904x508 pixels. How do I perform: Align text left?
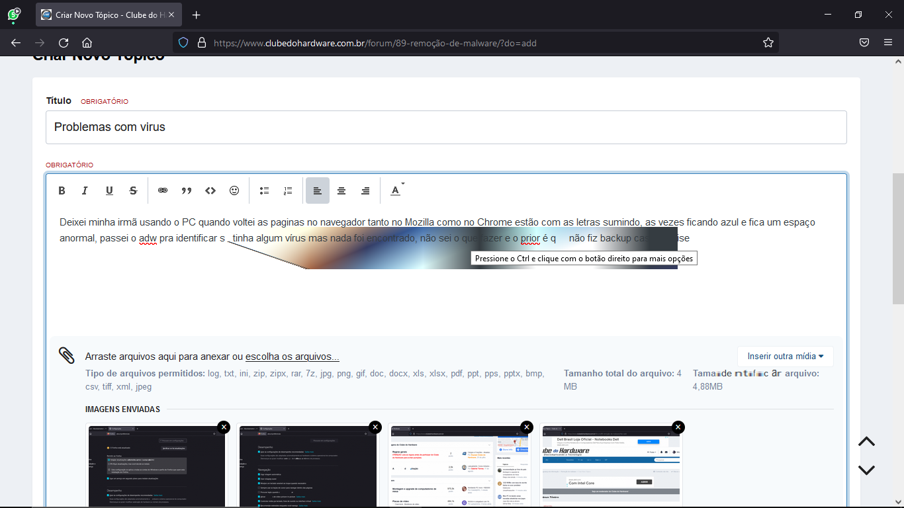(x=318, y=190)
